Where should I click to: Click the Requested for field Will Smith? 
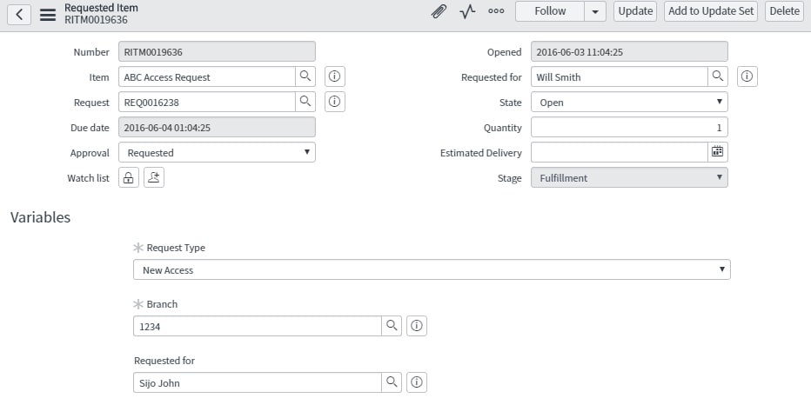point(619,76)
